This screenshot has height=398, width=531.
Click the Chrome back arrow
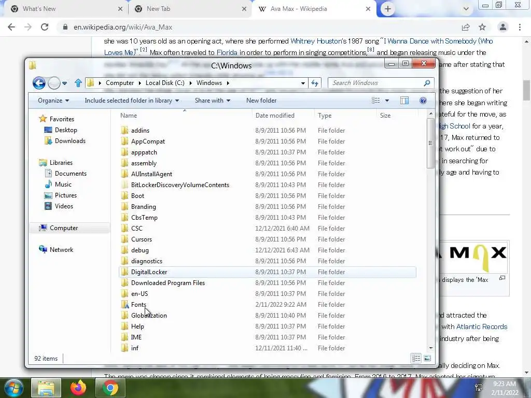[11, 27]
